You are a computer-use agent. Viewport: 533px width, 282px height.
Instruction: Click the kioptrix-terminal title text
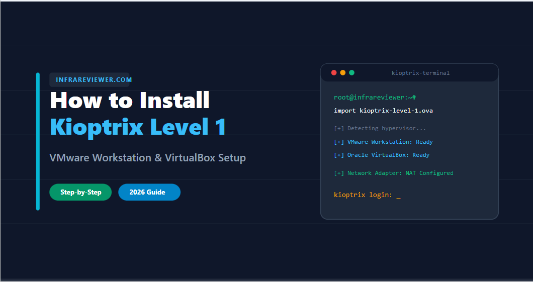[x=420, y=73]
